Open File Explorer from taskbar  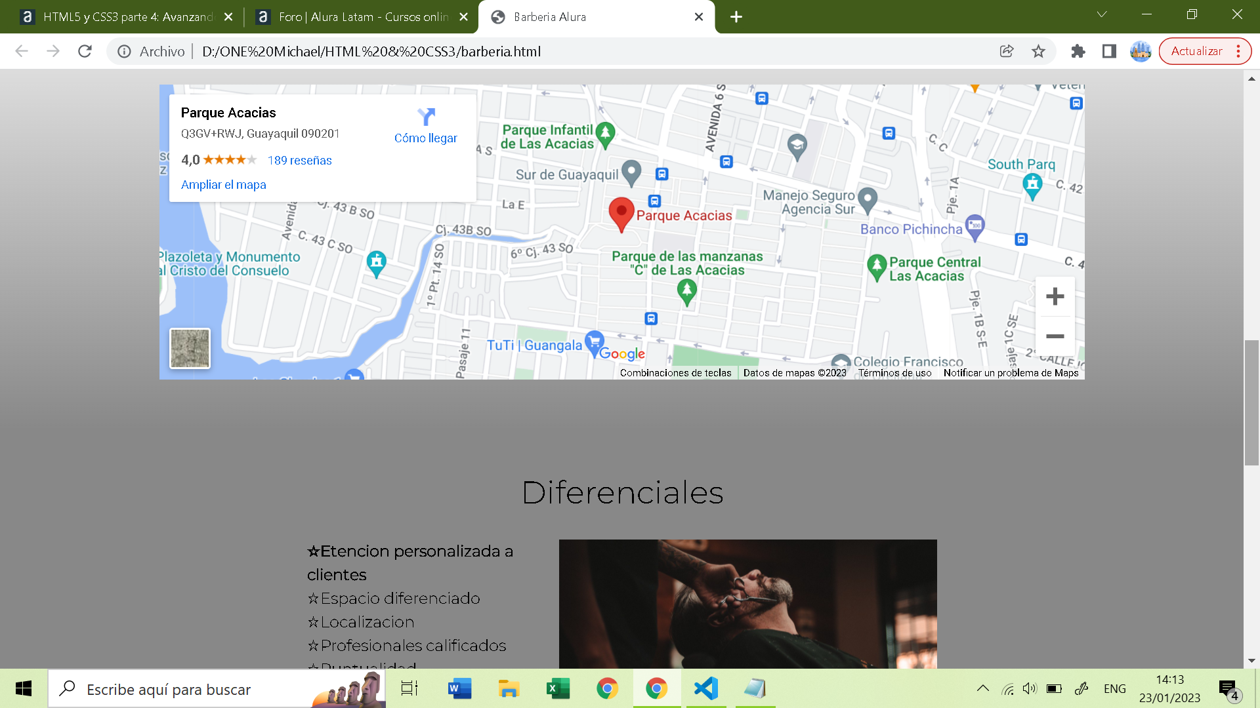pos(509,688)
